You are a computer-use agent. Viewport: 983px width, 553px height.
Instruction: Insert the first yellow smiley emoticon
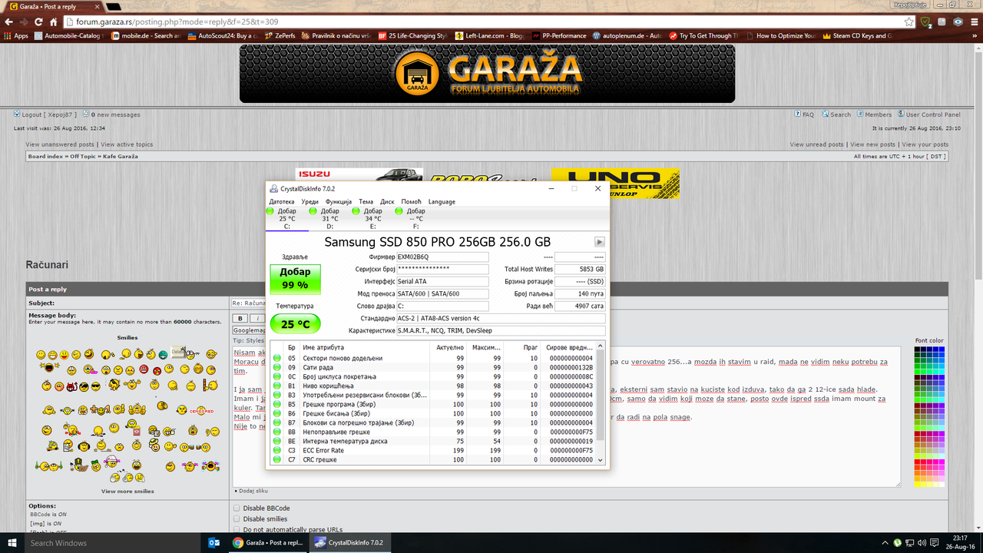pyautogui.click(x=41, y=354)
